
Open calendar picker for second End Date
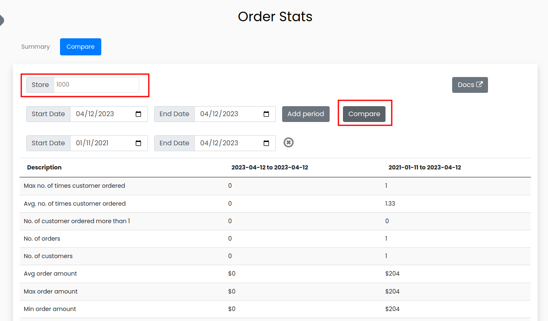point(266,143)
